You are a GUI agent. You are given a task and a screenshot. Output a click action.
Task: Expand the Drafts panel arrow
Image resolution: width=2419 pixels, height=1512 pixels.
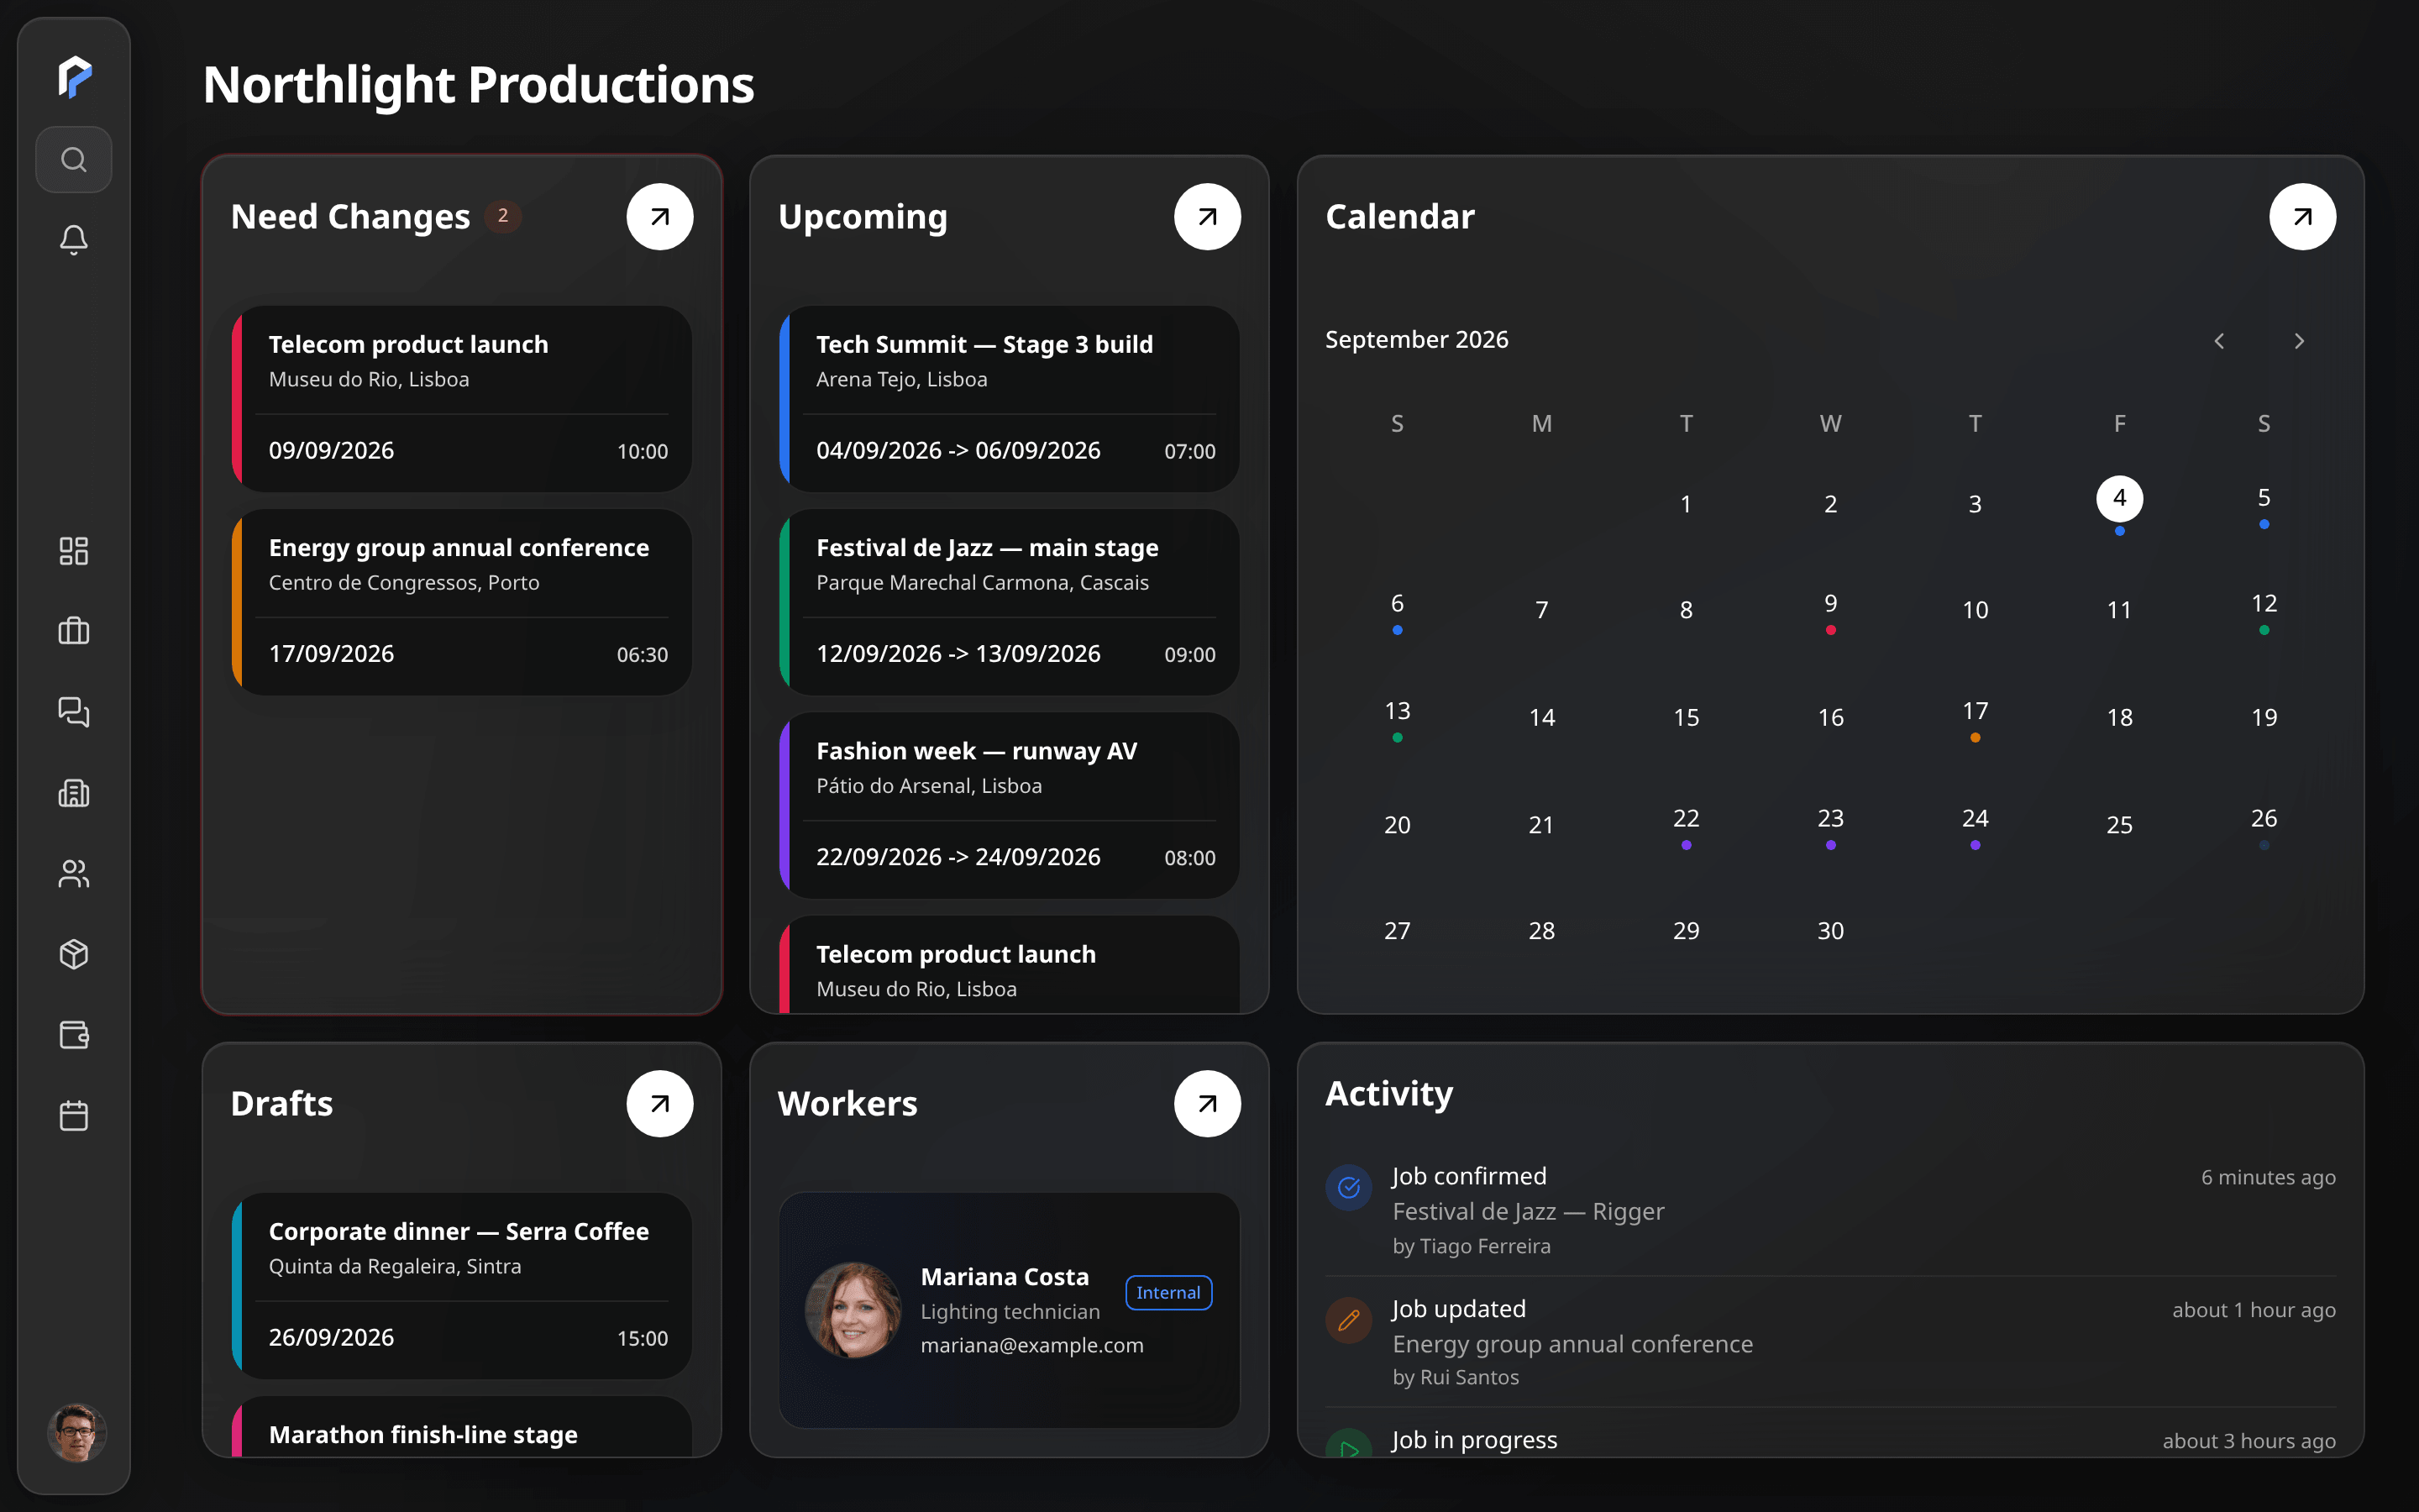click(659, 1104)
